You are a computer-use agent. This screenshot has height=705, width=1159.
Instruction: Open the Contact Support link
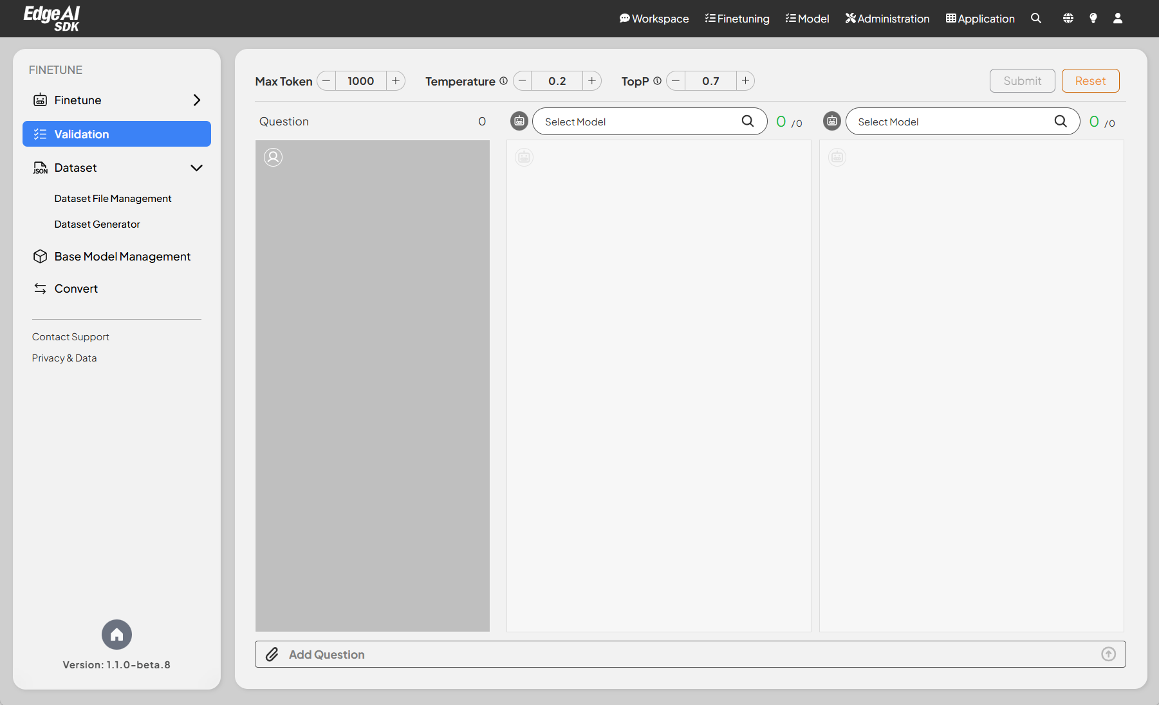[x=71, y=337]
